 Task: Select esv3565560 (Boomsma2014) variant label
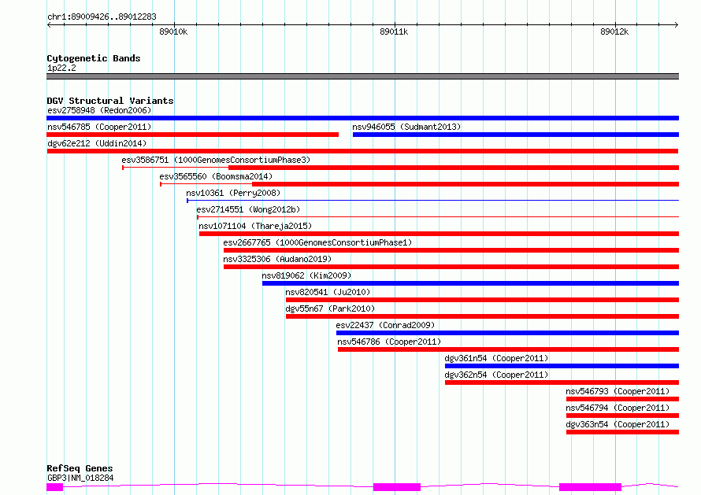[216, 176]
